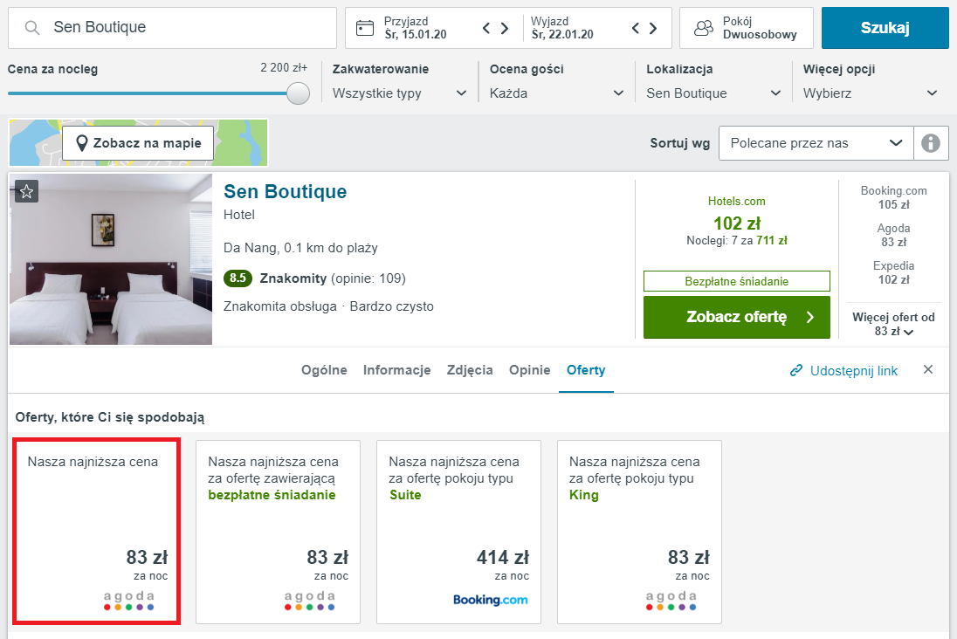Click the chain link share icon

[795, 371]
